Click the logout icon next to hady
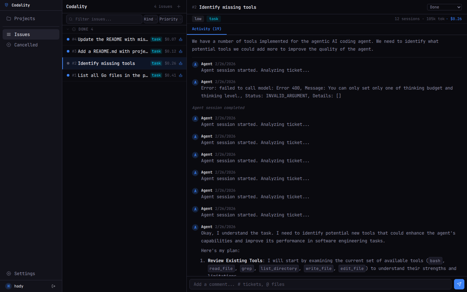Image resolution: width=467 pixels, height=292 pixels. click(53, 286)
